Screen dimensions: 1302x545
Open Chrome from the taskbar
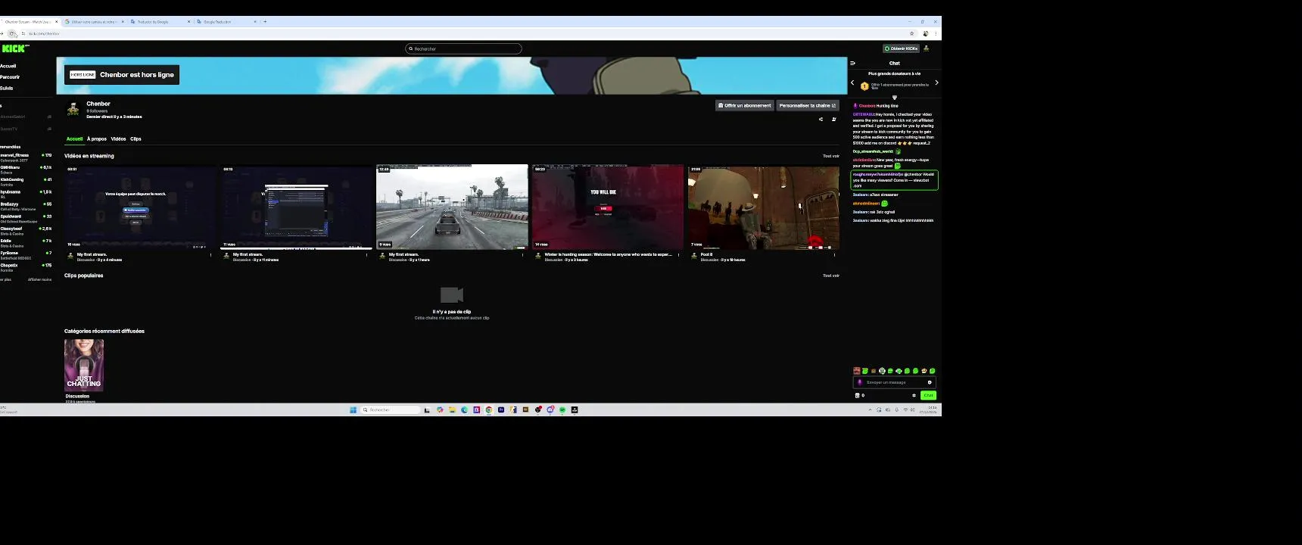click(488, 410)
